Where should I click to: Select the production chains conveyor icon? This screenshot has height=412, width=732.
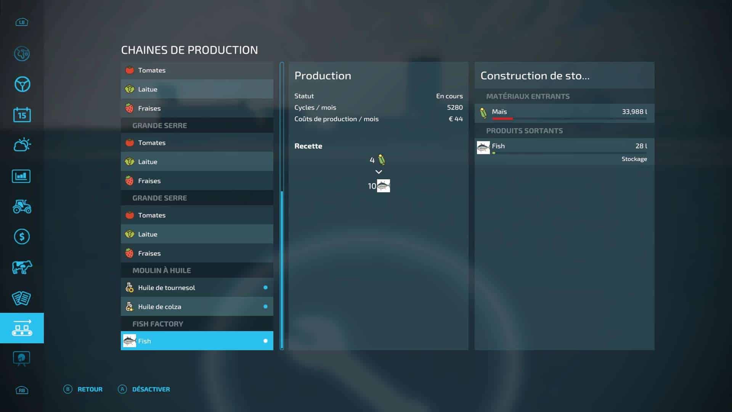click(x=22, y=328)
